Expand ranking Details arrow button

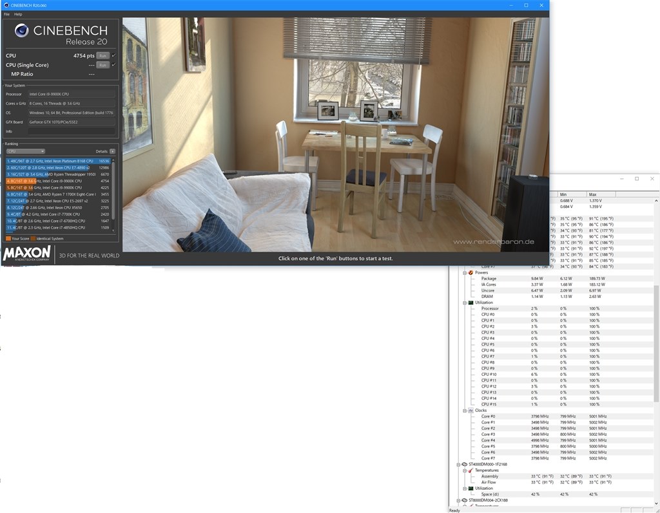[112, 151]
